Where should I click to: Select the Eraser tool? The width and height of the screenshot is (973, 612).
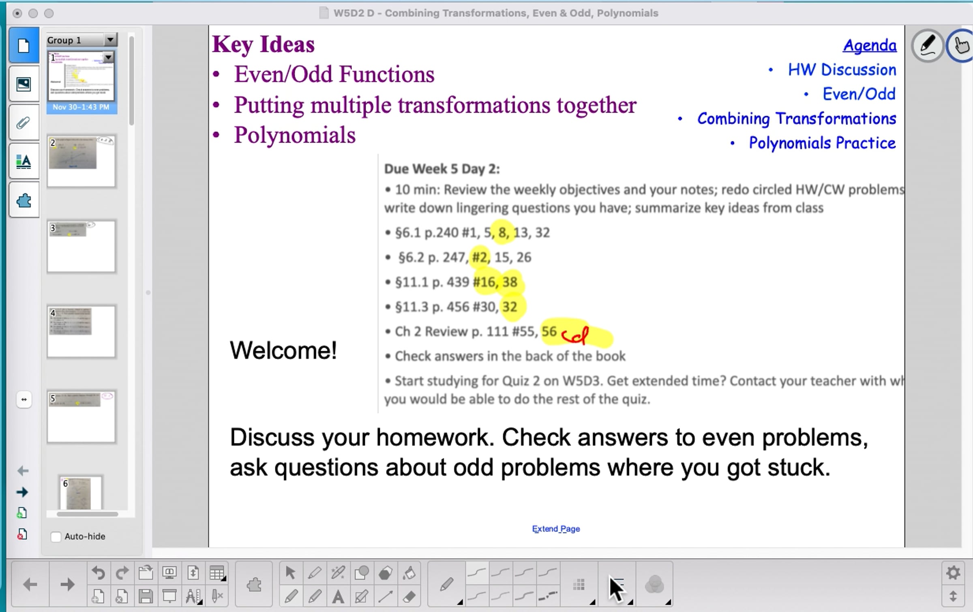tap(409, 596)
